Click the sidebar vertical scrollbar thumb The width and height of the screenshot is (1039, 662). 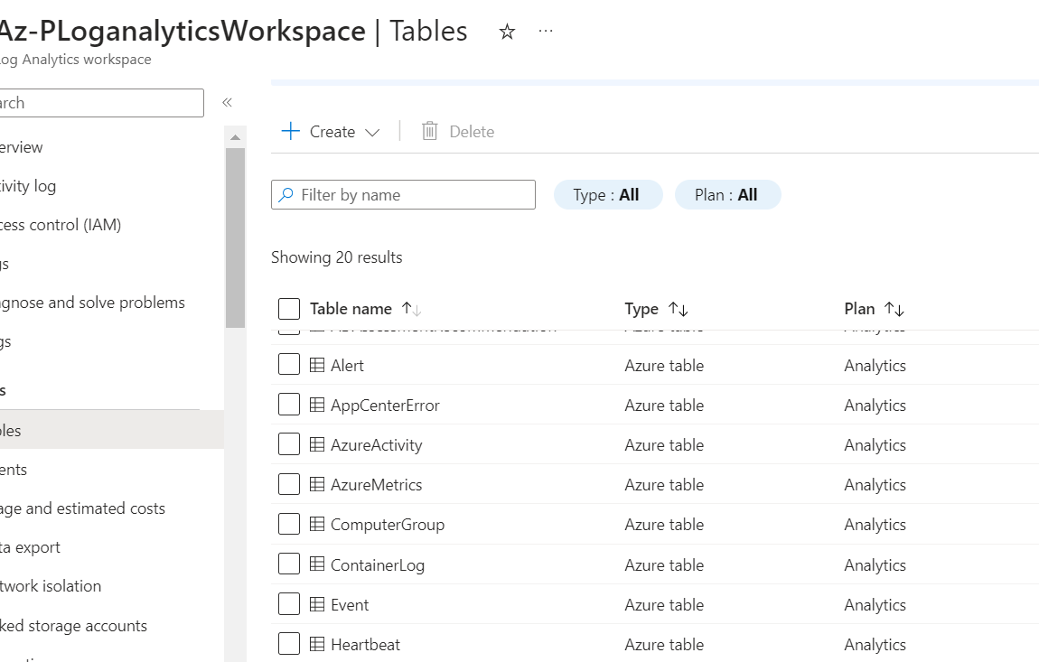235,238
